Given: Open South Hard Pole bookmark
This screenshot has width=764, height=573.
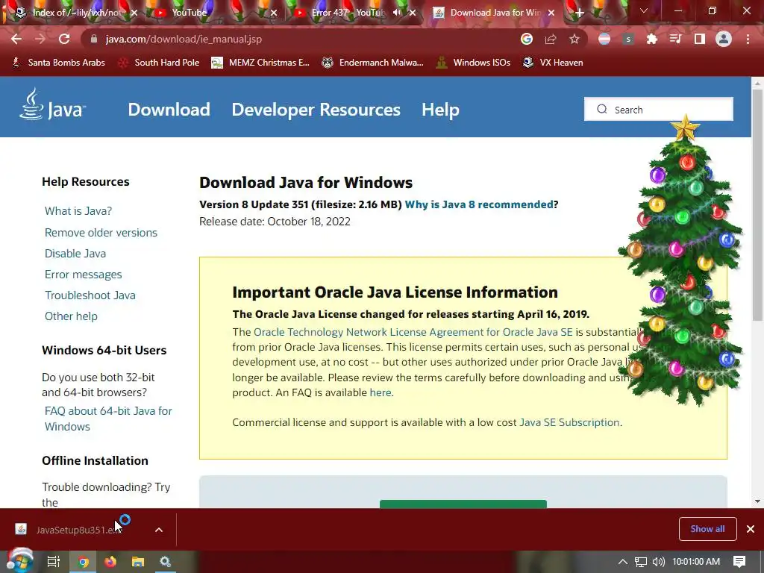Looking at the screenshot, I should [x=159, y=63].
